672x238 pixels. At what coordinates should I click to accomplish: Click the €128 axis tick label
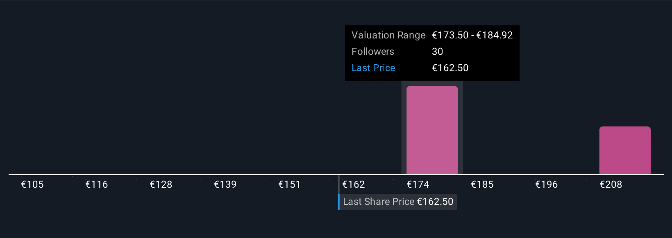pyautogui.click(x=161, y=184)
